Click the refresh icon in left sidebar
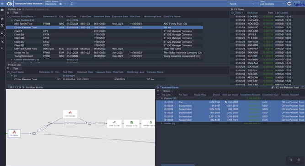305x166 pixels. coord(2,32)
